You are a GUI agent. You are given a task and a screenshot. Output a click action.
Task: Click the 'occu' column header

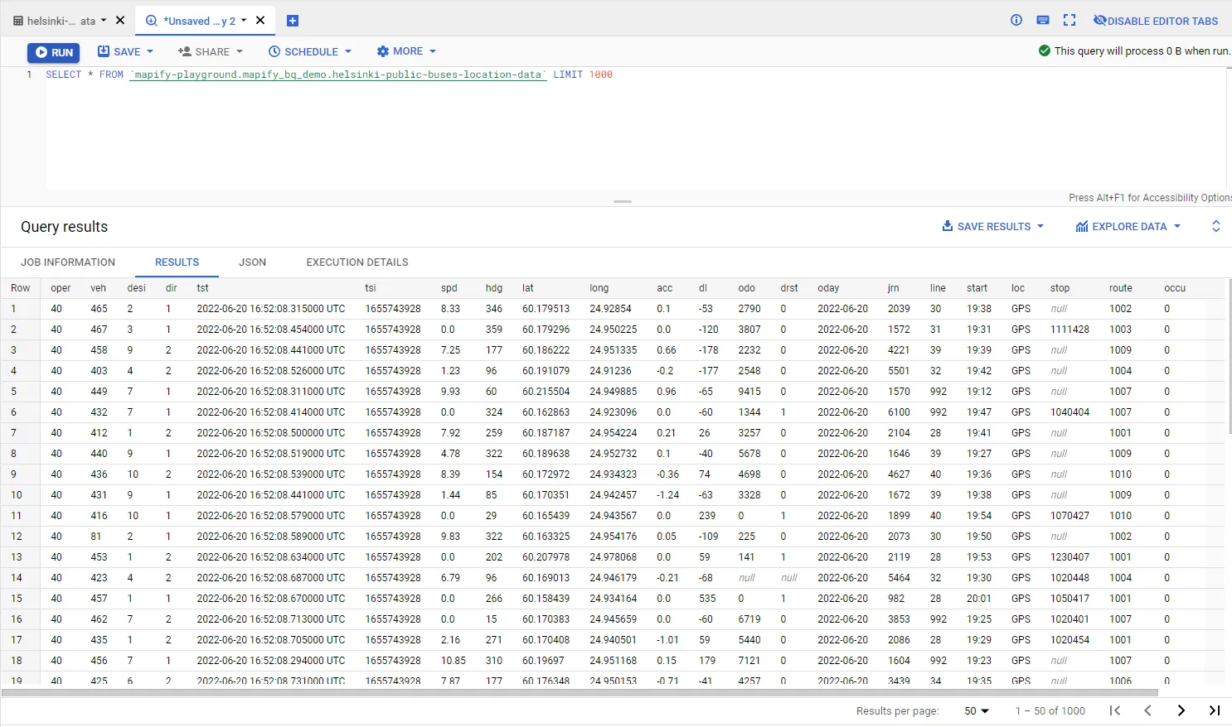pyautogui.click(x=1175, y=288)
